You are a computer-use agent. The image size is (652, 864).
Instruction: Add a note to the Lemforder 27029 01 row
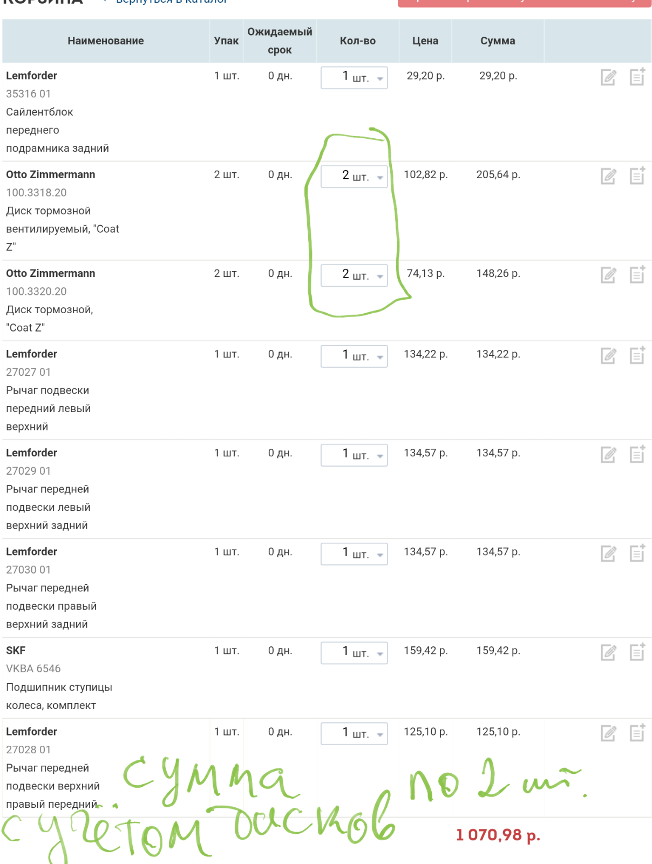click(x=637, y=454)
